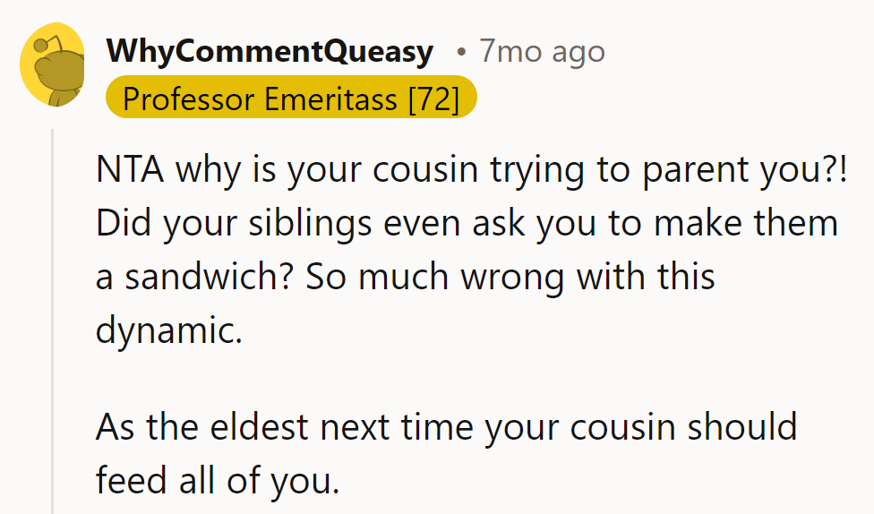Screen dimensions: 874x514
Task: Click the number "[72]" in the flair
Action: pos(433,99)
